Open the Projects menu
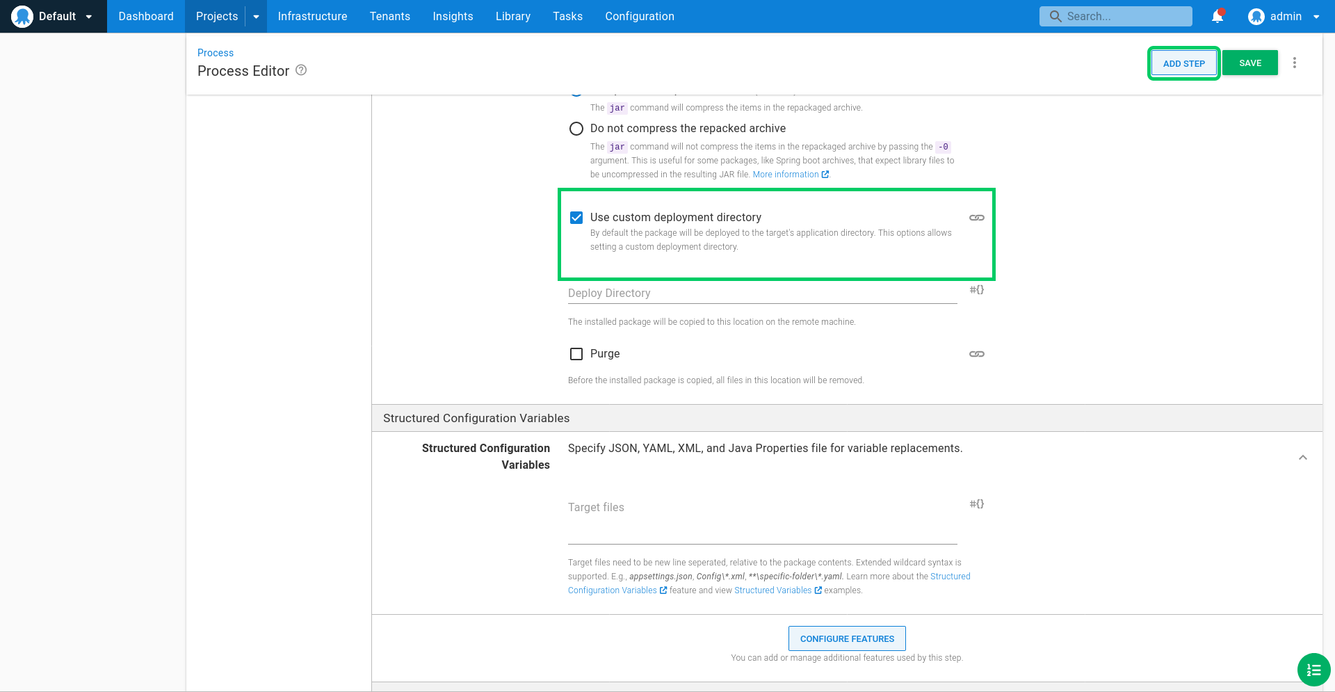 pos(216,16)
